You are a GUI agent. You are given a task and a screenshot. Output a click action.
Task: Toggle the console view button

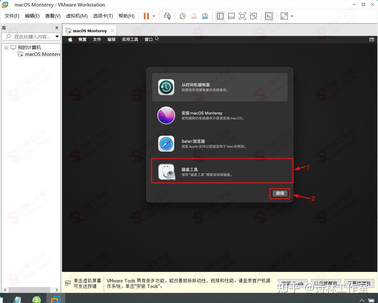point(269,16)
